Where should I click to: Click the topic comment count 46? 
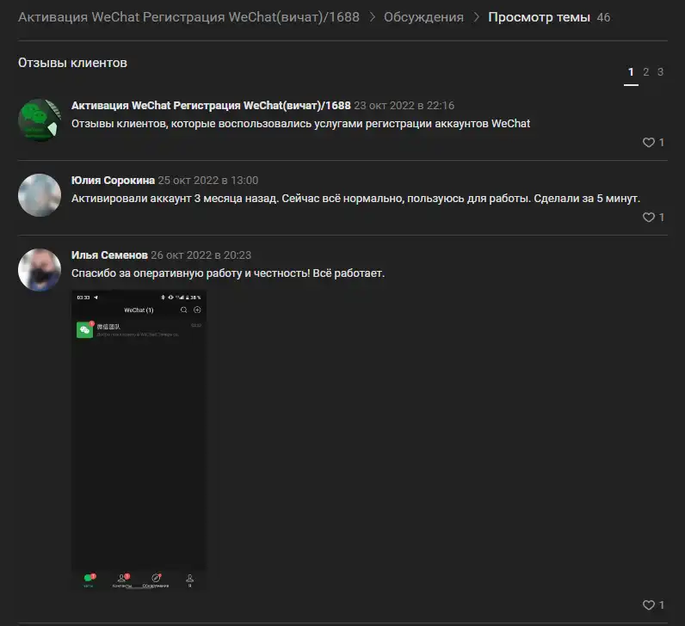[x=603, y=17]
